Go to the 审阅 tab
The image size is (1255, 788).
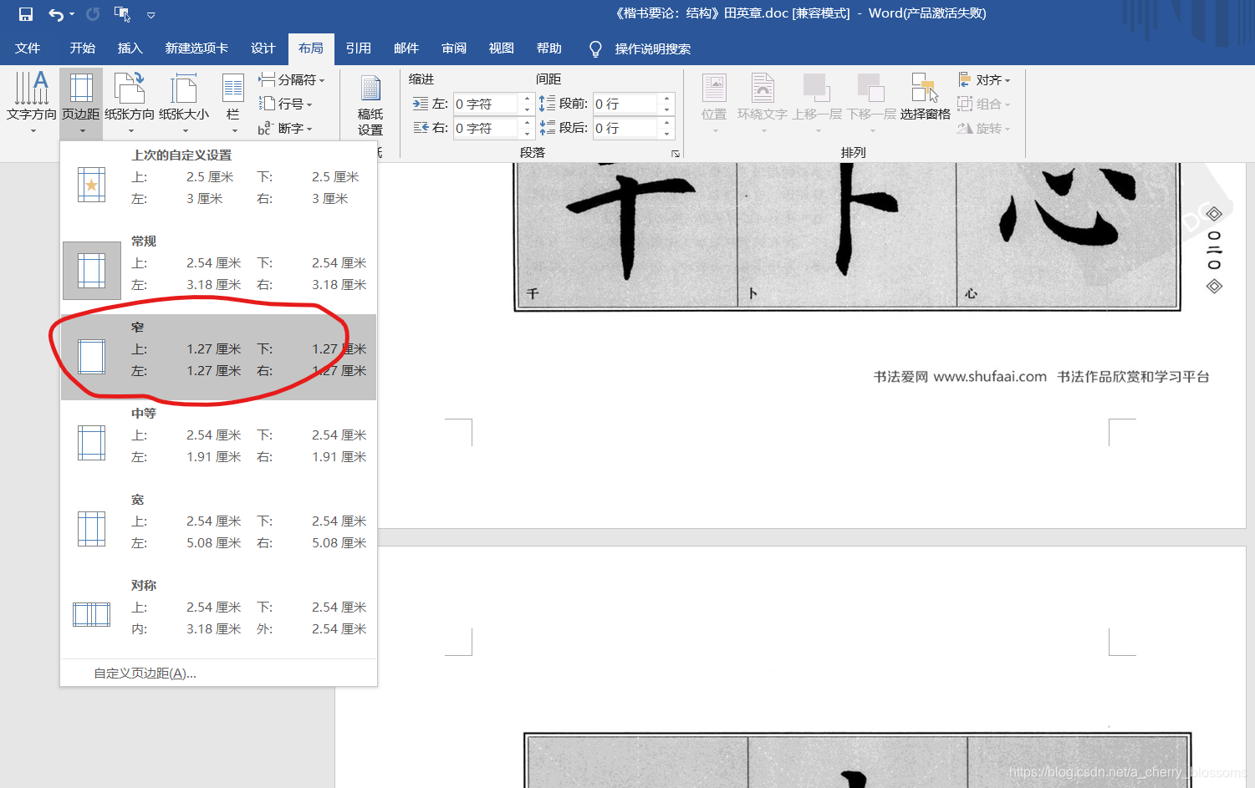tap(454, 48)
